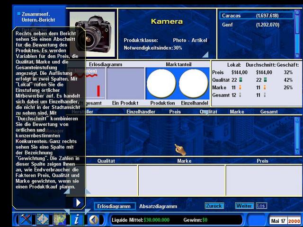This screenshot has width=303, height=227.
Task: Click the italic 'i' information icon
Action: [x=77, y=219]
